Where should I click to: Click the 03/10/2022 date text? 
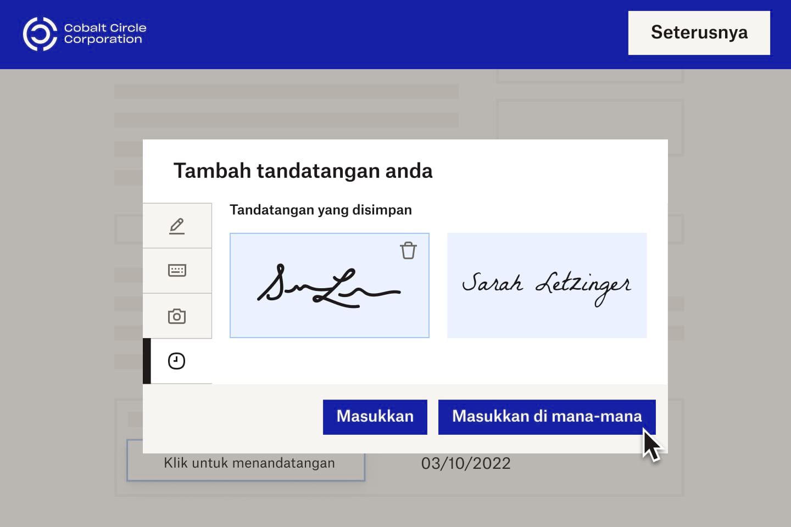click(466, 463)
